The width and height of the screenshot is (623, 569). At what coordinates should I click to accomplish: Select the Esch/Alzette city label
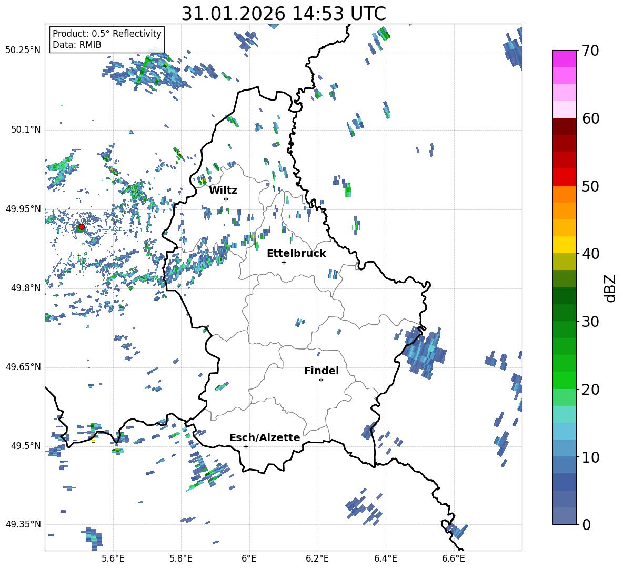pyautogui.click(x=265, y=437)
